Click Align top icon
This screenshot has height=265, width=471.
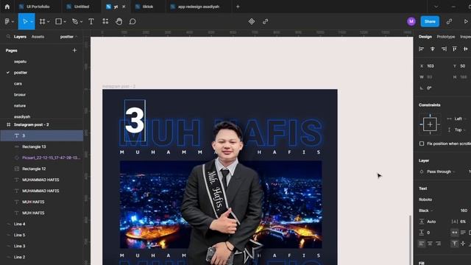click(x=455, y=49)
